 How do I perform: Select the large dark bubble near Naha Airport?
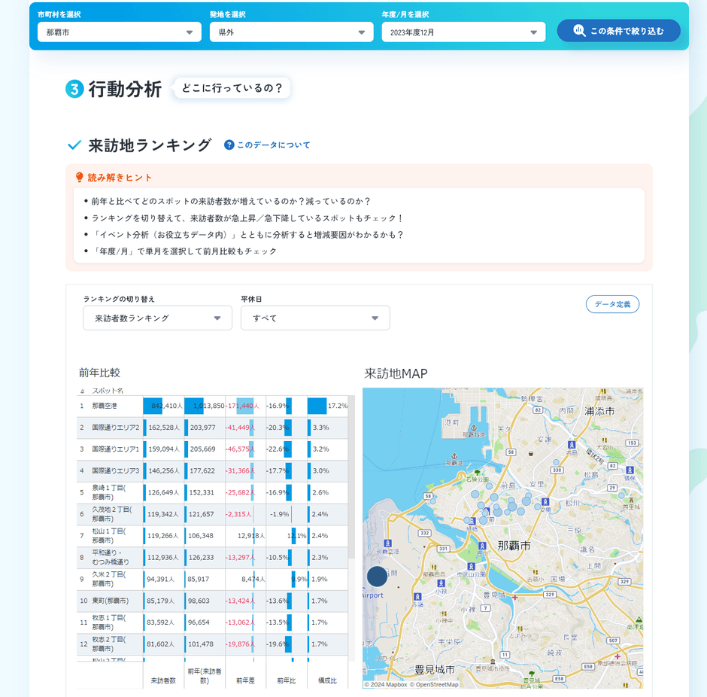tap(377, 576)
